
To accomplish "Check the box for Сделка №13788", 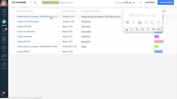I will click(13, 27).
